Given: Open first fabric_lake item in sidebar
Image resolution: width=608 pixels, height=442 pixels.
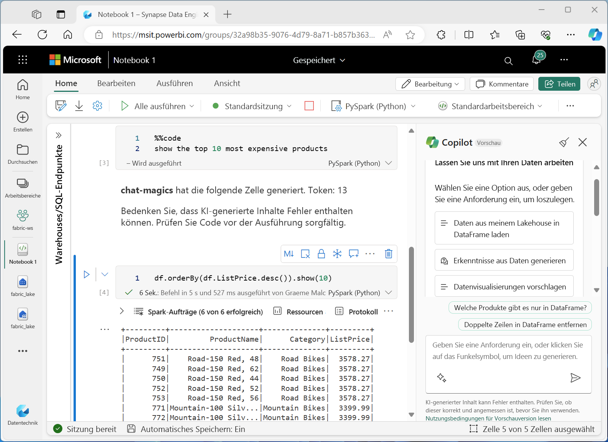Looking at the screenshot, I should pyautogui.click(x=23, y=286).
